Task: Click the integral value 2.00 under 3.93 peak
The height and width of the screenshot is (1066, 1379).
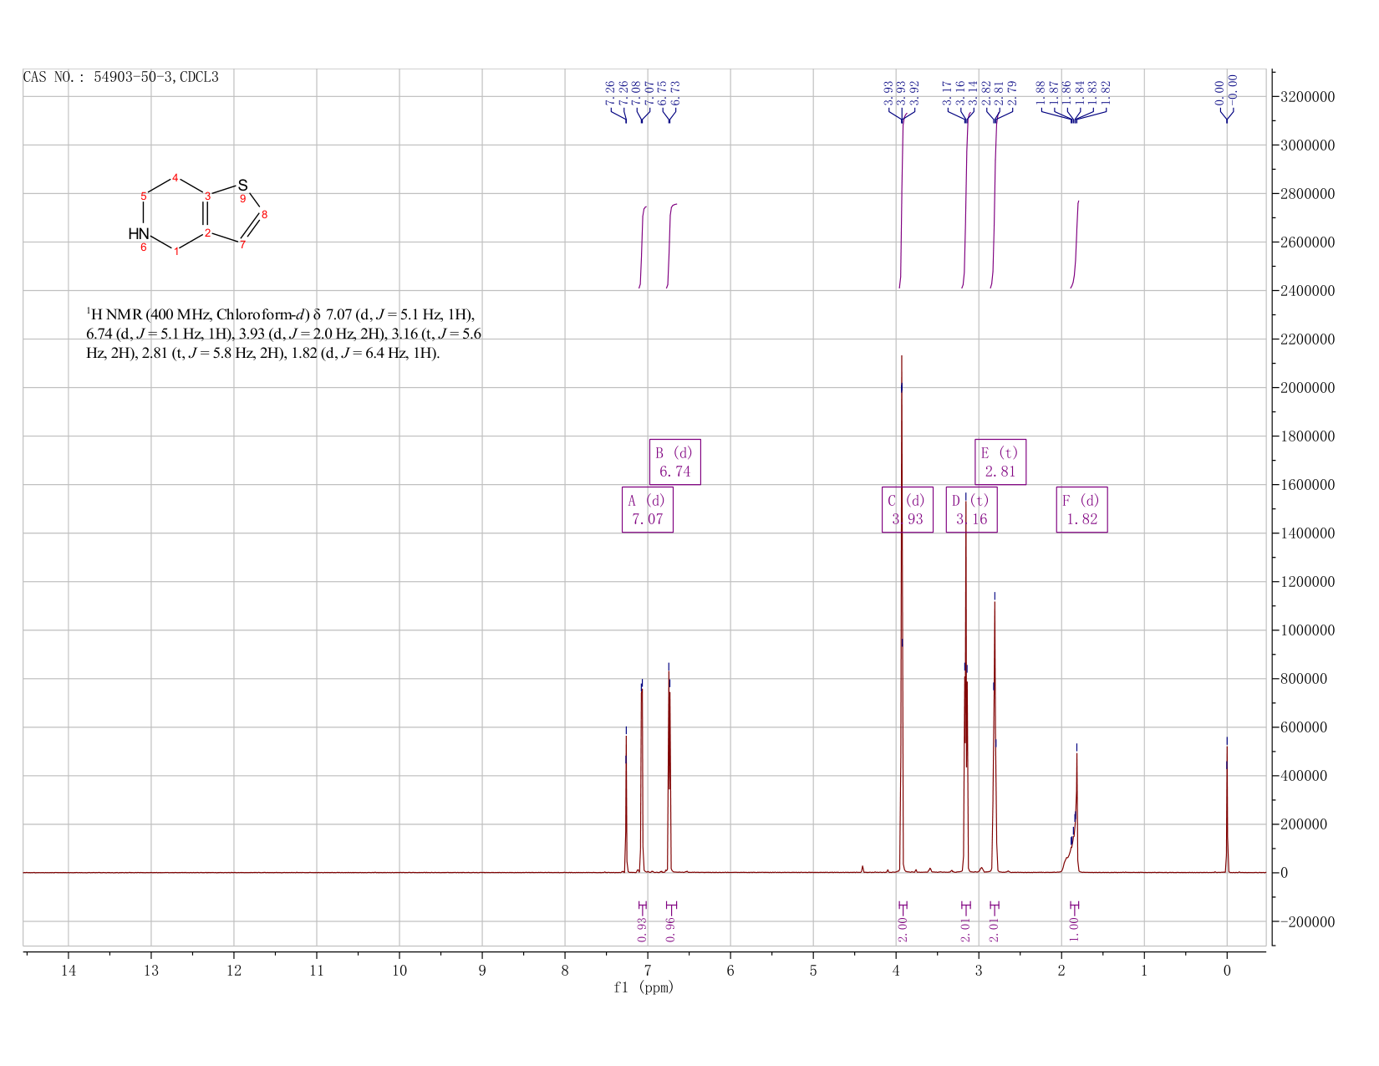Action: 903,930
